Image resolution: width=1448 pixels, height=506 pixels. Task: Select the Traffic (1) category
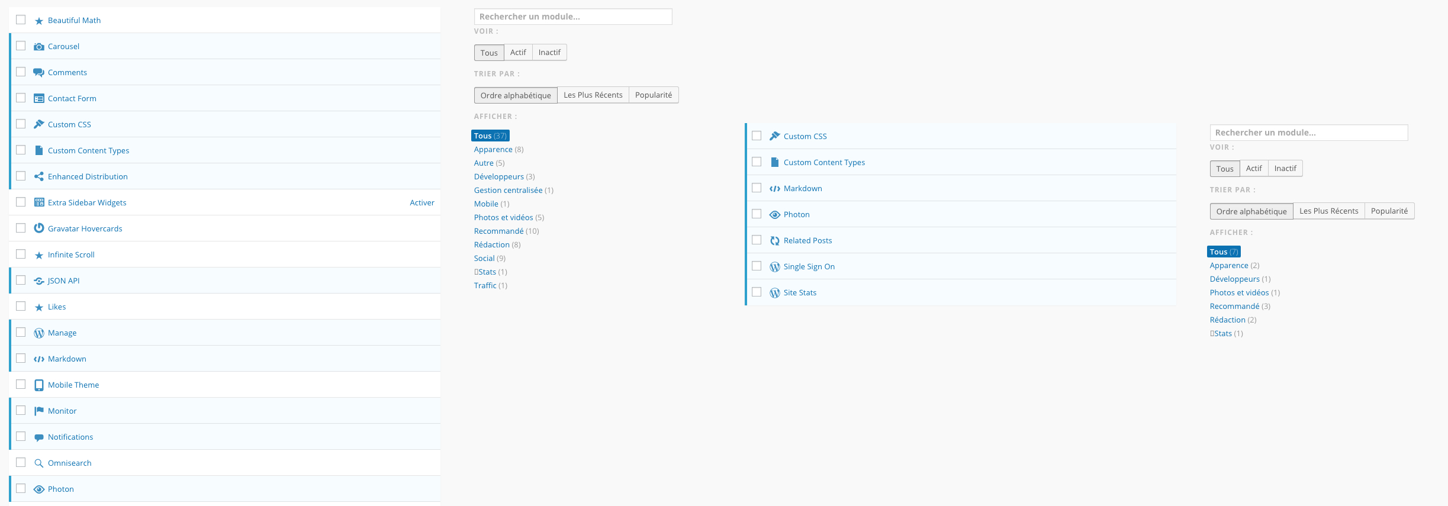click(490, 286)
